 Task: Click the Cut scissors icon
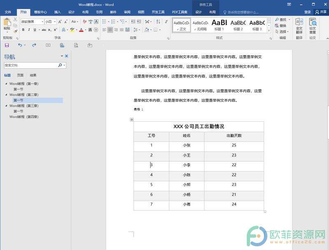pos(15,19)
